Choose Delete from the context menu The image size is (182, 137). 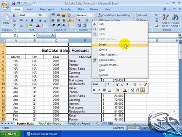point(119,49)
